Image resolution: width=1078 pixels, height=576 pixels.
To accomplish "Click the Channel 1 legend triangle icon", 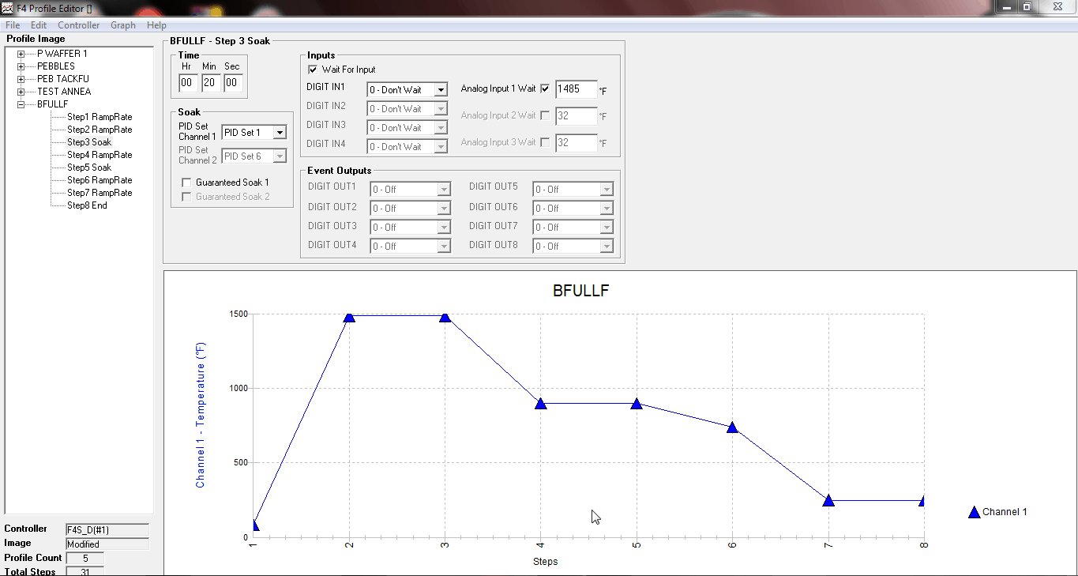I will 974,512.
